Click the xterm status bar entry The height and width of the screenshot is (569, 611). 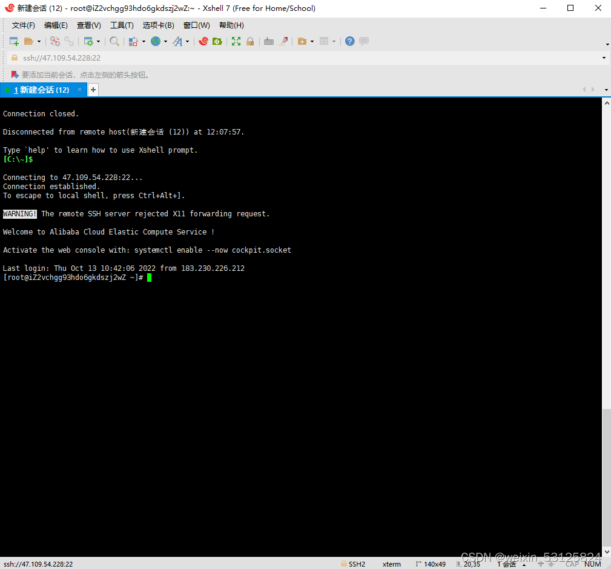[x=392, y=564]
